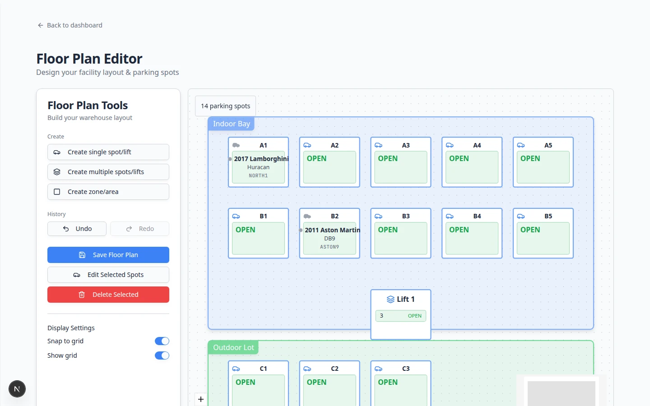Viewport: 650px width, 406px height.
Task: Click the plus zoom-in canvas control
Action: [201, 399]
